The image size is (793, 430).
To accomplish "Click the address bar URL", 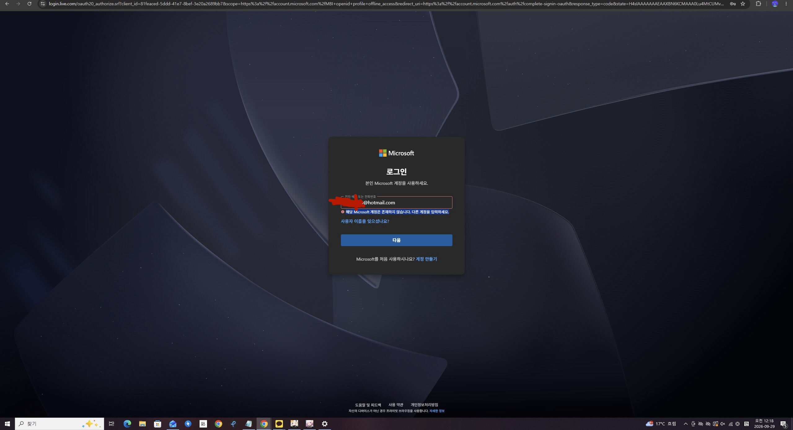I will click(386, 4).
